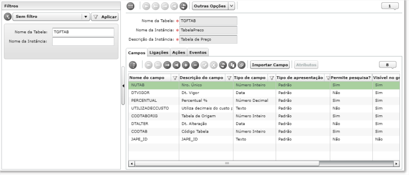Expand the Sem filtro combo box
This screenshot has height=175, width=409.
(x=85, y=17)
